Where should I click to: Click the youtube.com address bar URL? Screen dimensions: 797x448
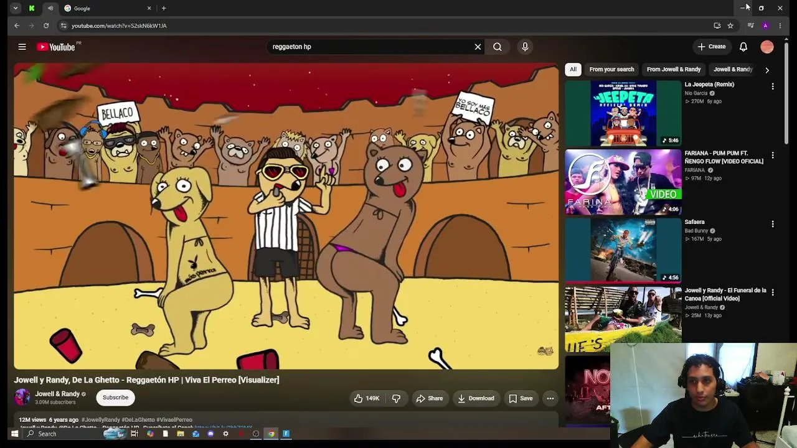pos(119,26)
